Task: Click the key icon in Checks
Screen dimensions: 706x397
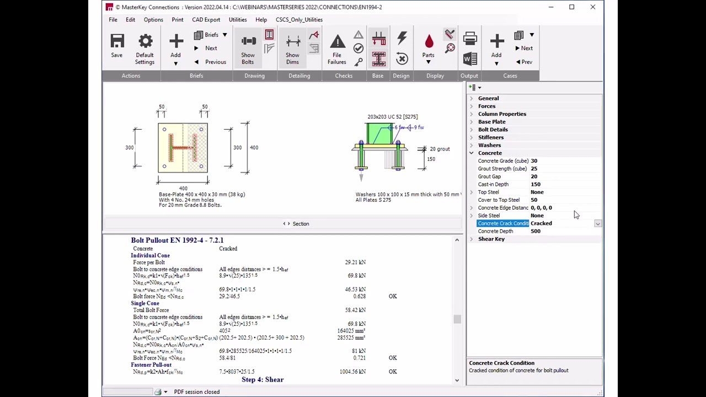Action: pyautogui.click(x=359, y=62)
